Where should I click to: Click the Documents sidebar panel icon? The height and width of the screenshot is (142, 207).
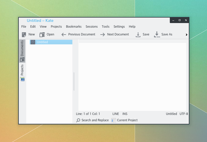[x=22, y=60]
